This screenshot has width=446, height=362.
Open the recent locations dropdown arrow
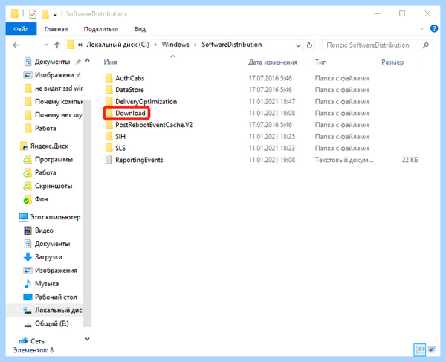tap(45, 45)
